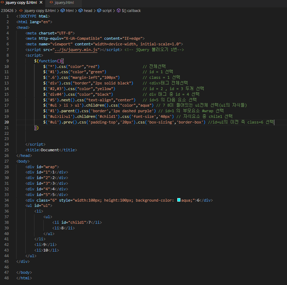Image resolution: width=287 pixels, height=285 pixels.
Task: Close the jquery copy 8.html tab
Action: pos(41,2)
